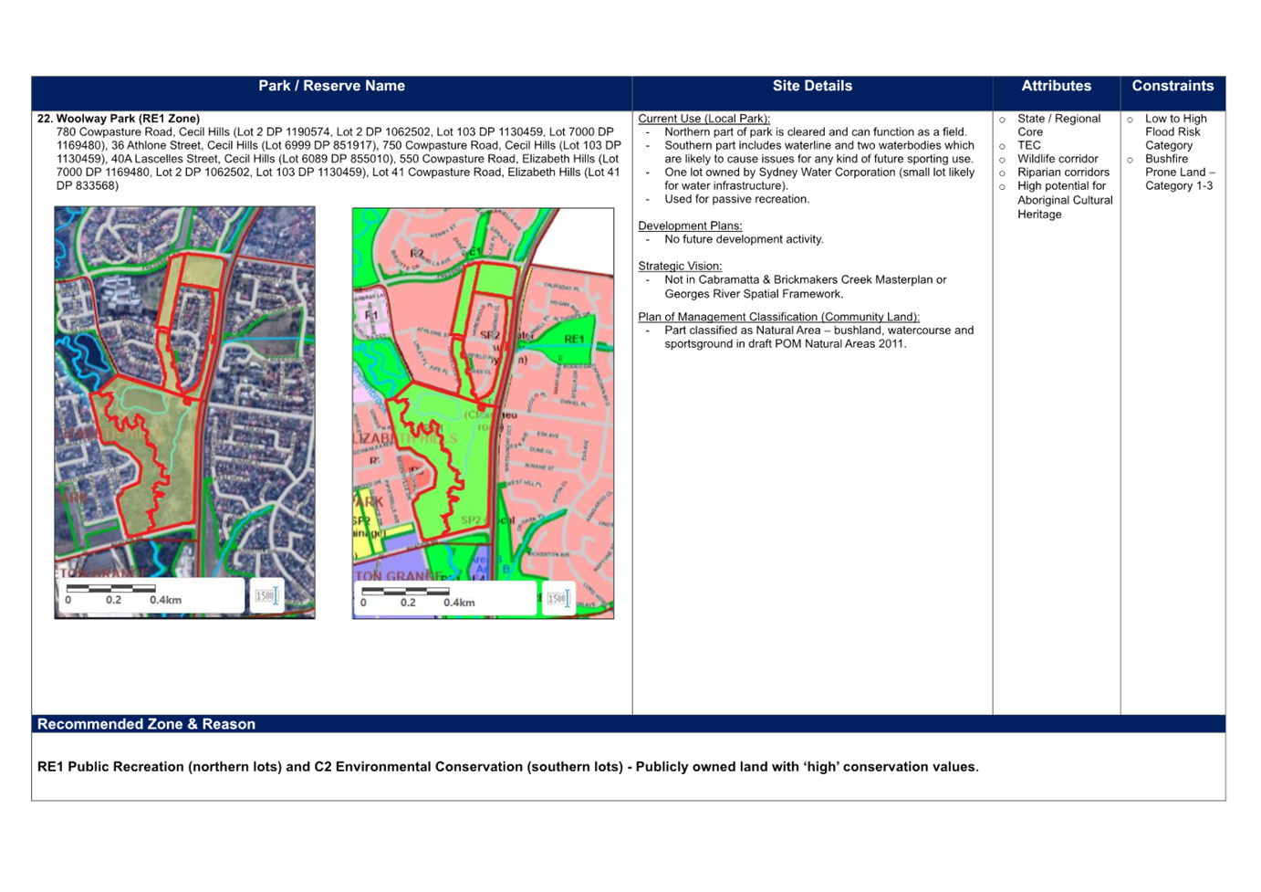The image size is (1261, 892).
Task: Click the 1:500 scale icon on aerial map
Action: click(266, 596)
